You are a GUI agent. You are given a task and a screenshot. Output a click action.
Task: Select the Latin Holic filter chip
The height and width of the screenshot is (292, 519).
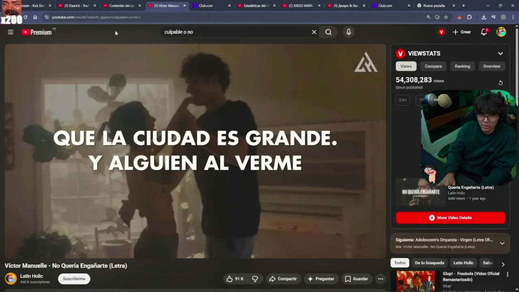pyautogui.click(x=463, y=263)
